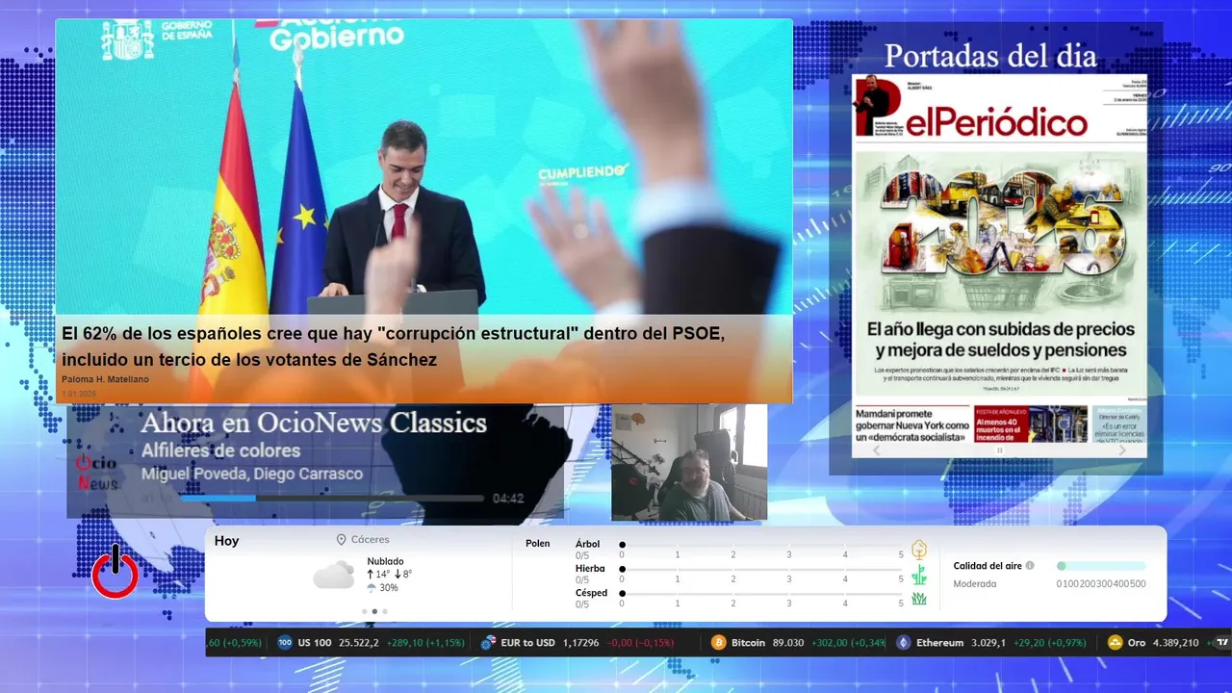1232x693 pixels.
Task: Click the Polen section label
Action: [x=537, y=544]
